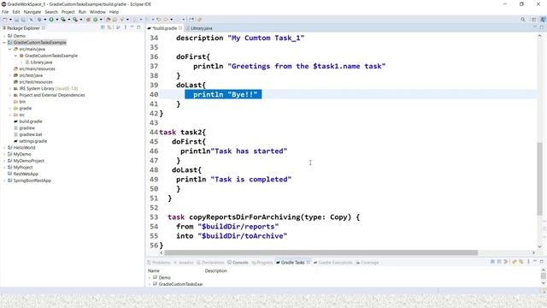Click the editor vertical scrollbar thumb
The height and width of the screenshot is (308, 547).
pos(539,179)
